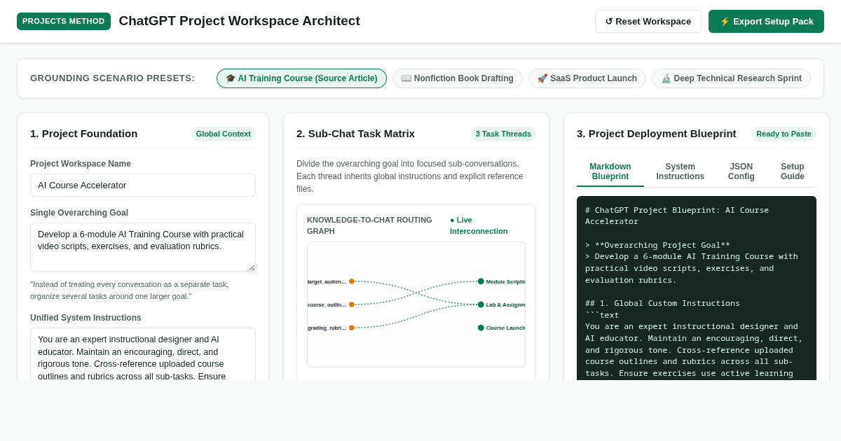The image size is (841, 441).
Task: Reset the workspace
Action: [x=648, y=21]
